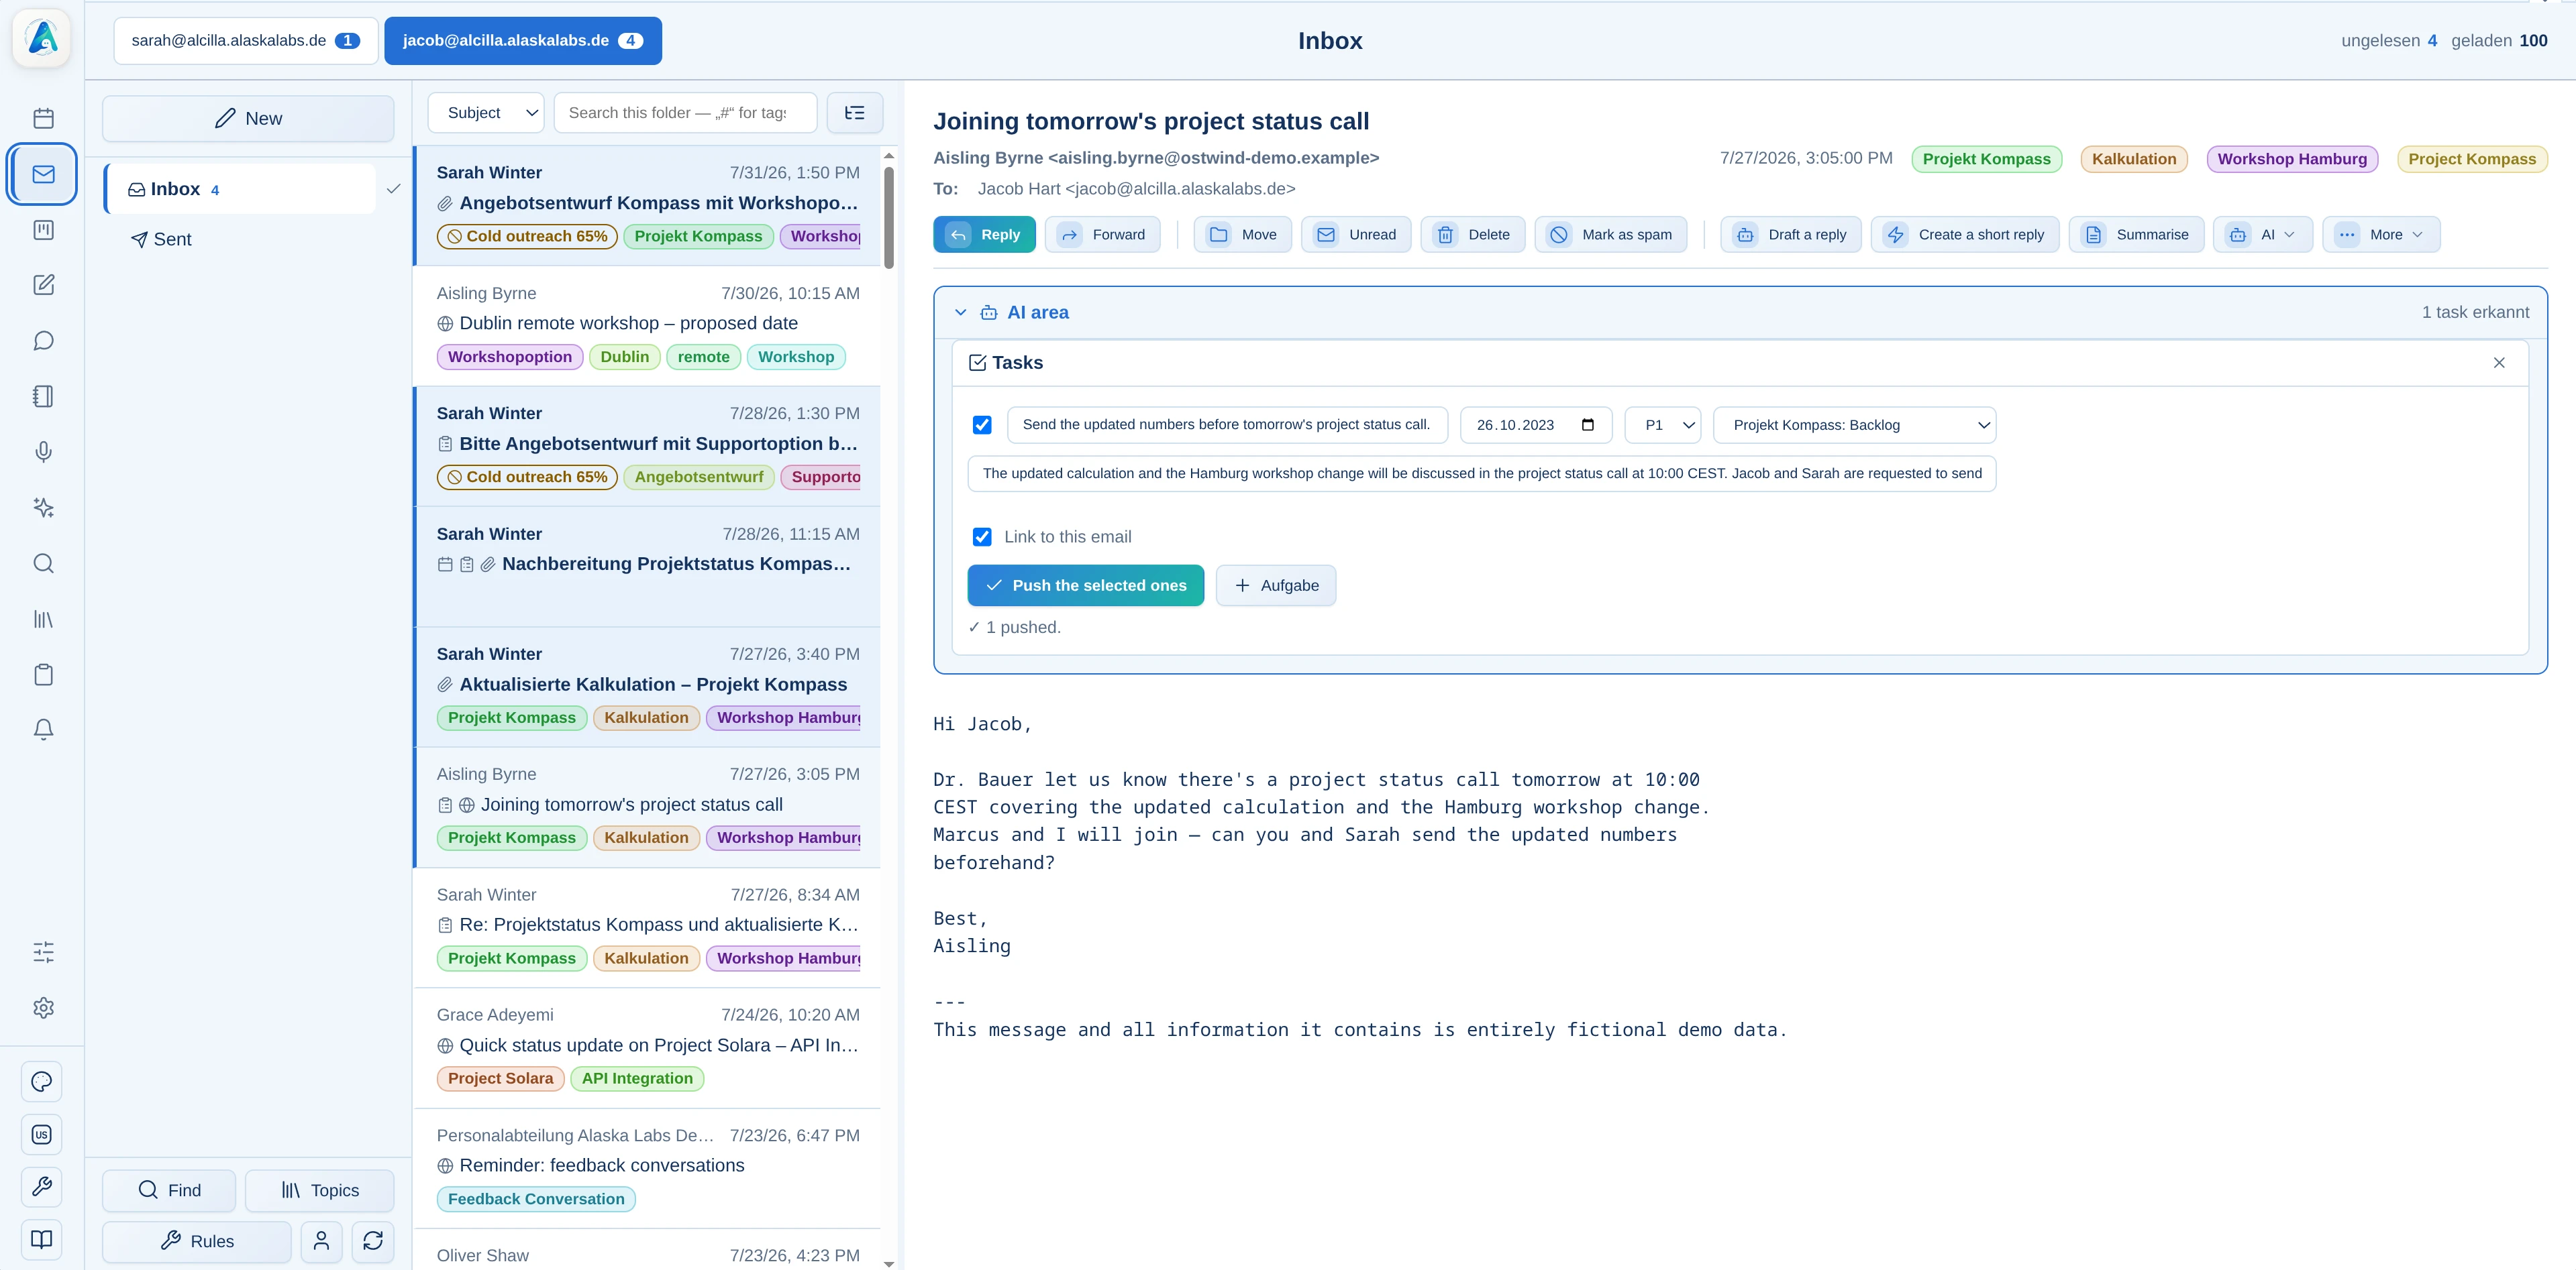Screen dimensions: 2576x1270
Task: Open the settings gear in the sidebar
Action: 43,1008
